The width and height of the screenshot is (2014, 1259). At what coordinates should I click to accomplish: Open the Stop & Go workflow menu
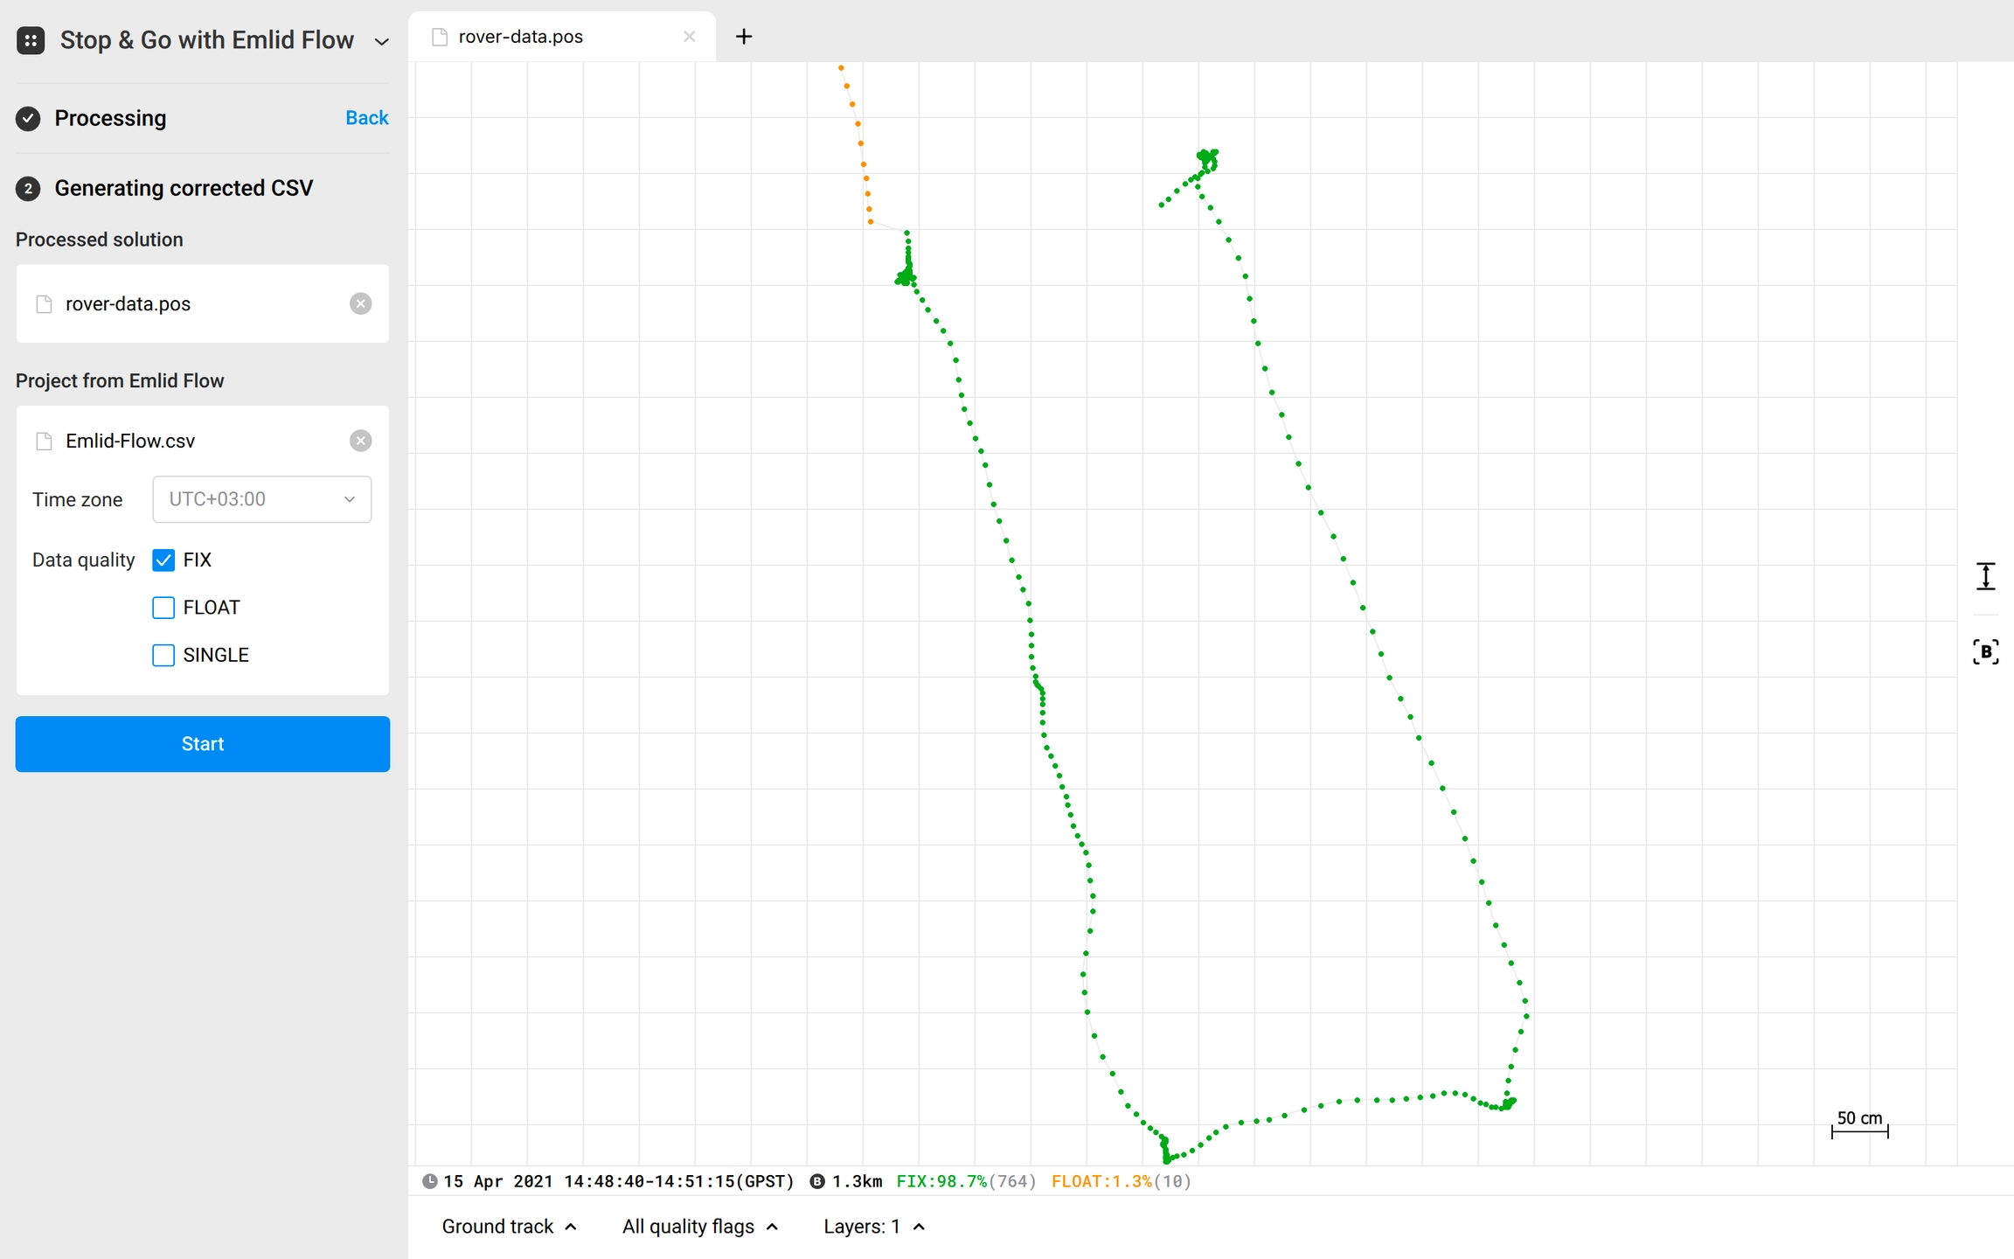click(381, 41)
